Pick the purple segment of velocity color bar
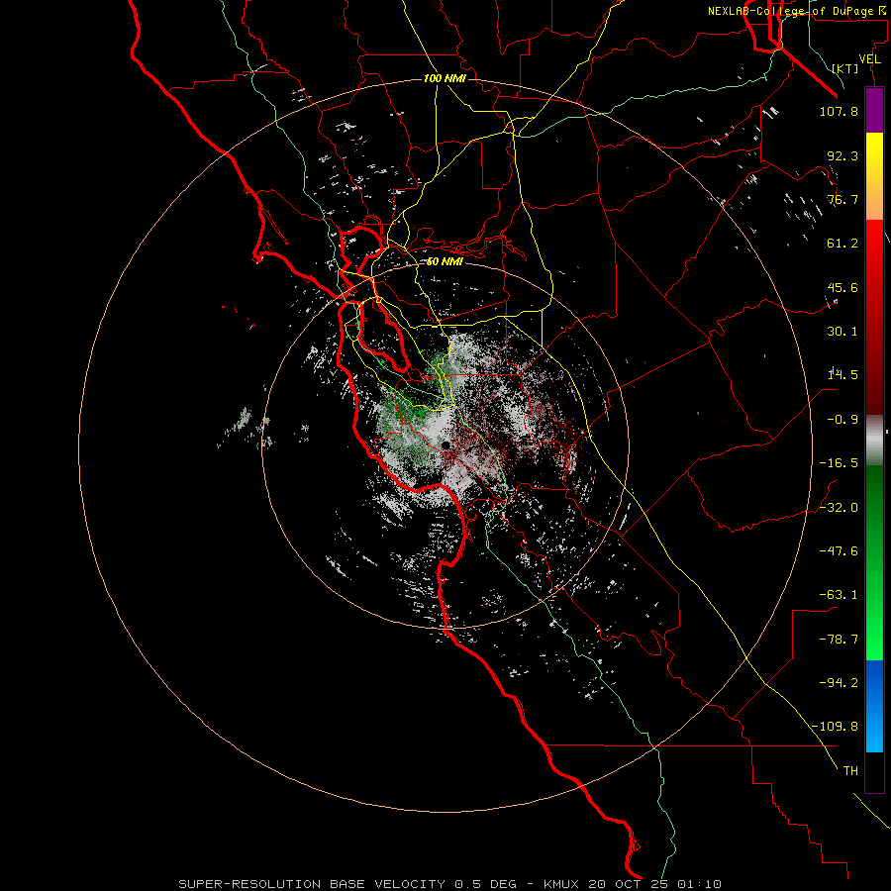891x891 pixels. (x=874, y=110)
